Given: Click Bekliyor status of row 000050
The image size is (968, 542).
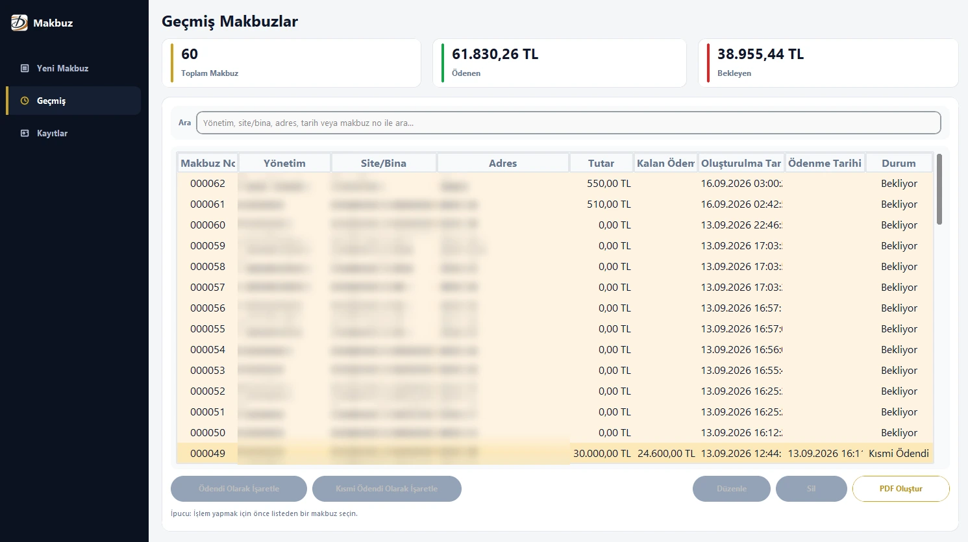Looking at the screenshot, I should point(899,433).
